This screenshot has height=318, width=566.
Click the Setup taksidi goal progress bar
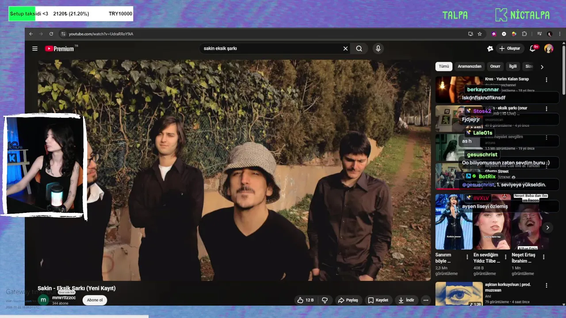tap(71, 14)
